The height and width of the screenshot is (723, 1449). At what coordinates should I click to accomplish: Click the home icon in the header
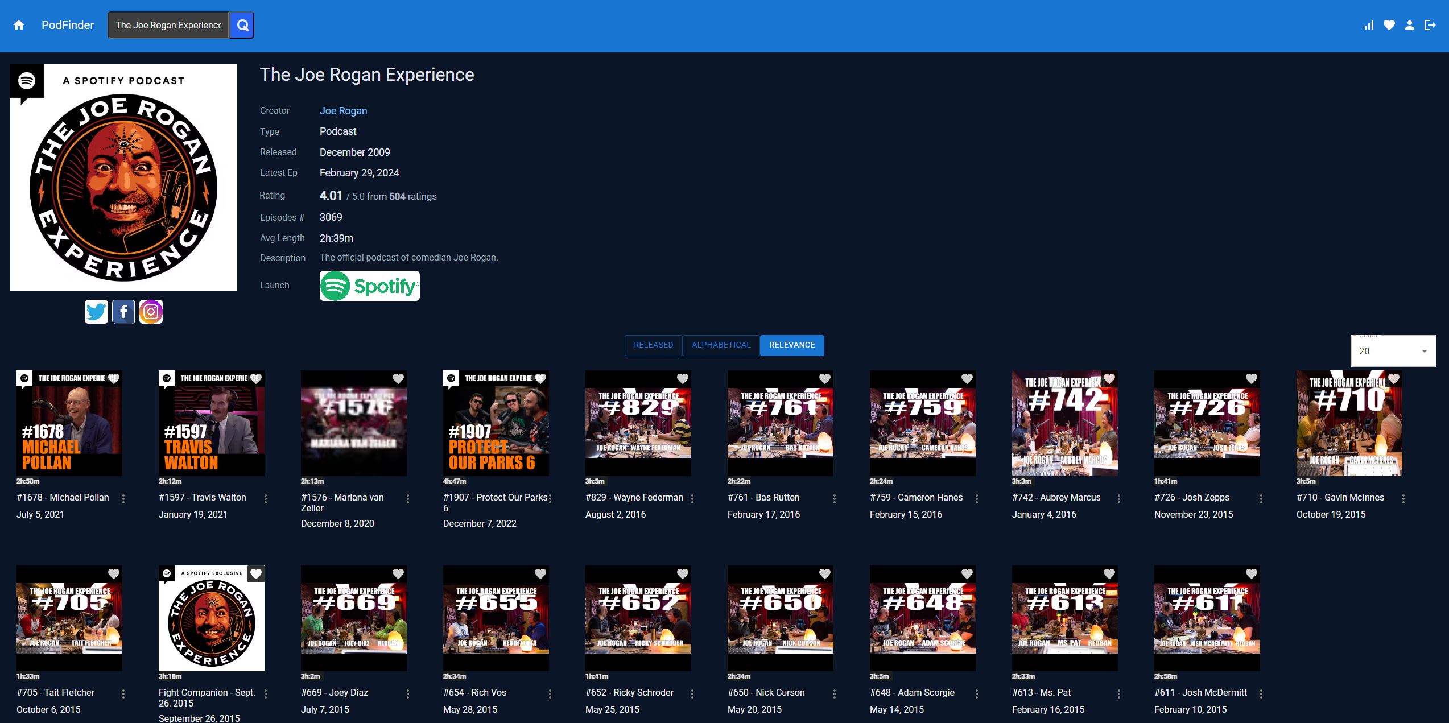(x=19, y=25)
